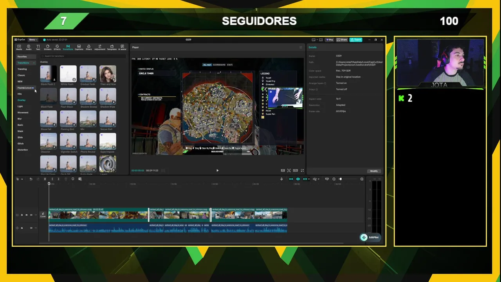501x282 pixels.
Task: Select the Classic transitions category
Action: [21, 75]
